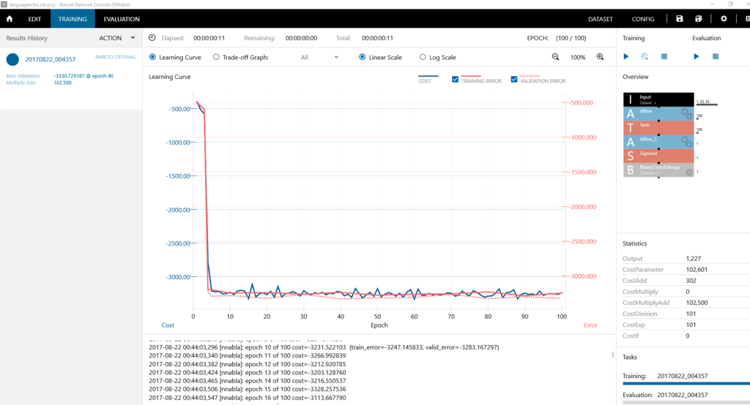Select the Trade-off Graph radio button
The height and width of the screenshot is (405, 750).
[x=216, y=57]
